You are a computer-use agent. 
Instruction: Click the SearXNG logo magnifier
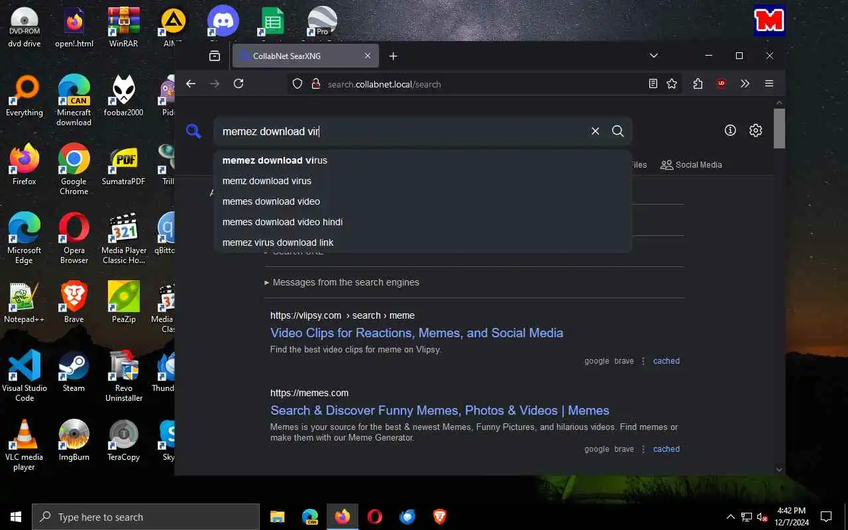click(193, 131)
